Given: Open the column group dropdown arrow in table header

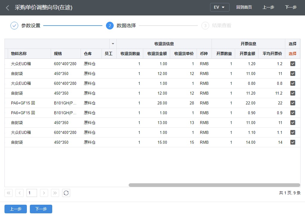Looking at the screenshot, I should click(x=113, y=44).
